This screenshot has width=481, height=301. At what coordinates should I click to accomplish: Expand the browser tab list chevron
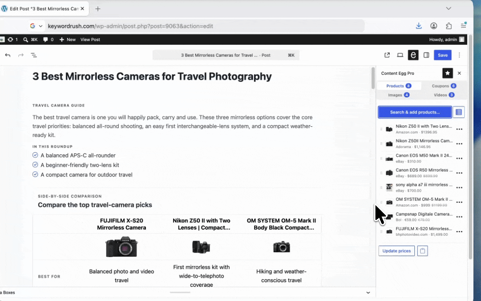pyautogui.click(x=448, y=9)
